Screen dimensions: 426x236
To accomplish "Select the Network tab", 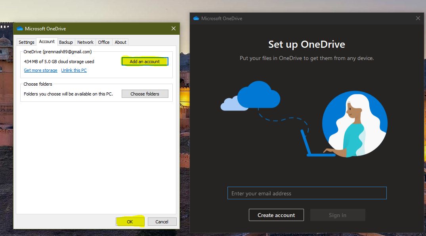I will [85, 42].
